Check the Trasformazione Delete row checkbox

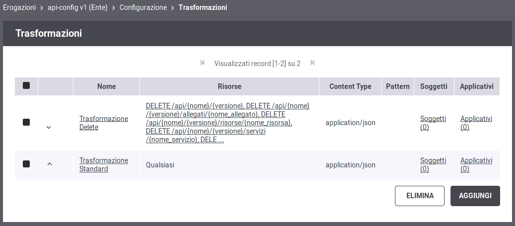[x=26, y=122]
